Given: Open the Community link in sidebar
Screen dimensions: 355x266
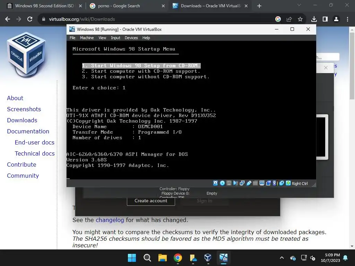Looking at the screenshot, I should coord(23,176).
